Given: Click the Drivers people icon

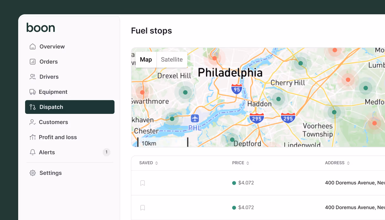Looking at the screenshot, I should [x=33, y=77].
